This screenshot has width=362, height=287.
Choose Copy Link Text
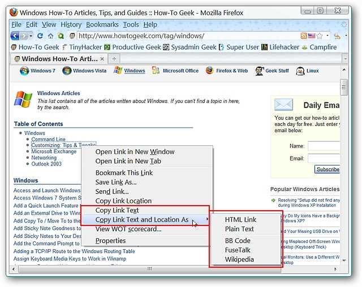(x=147, y=211)
